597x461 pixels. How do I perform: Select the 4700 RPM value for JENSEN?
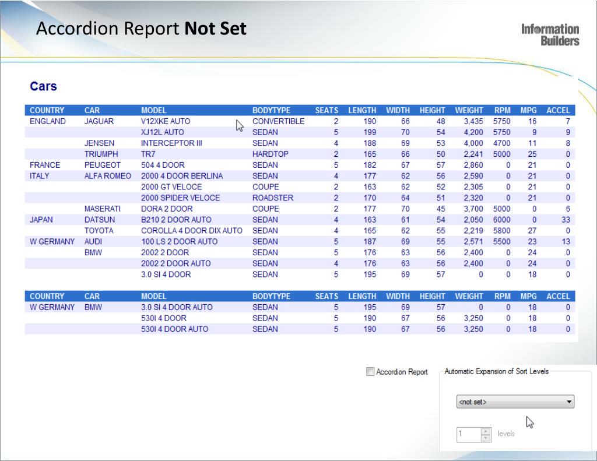tap(501, 143)
